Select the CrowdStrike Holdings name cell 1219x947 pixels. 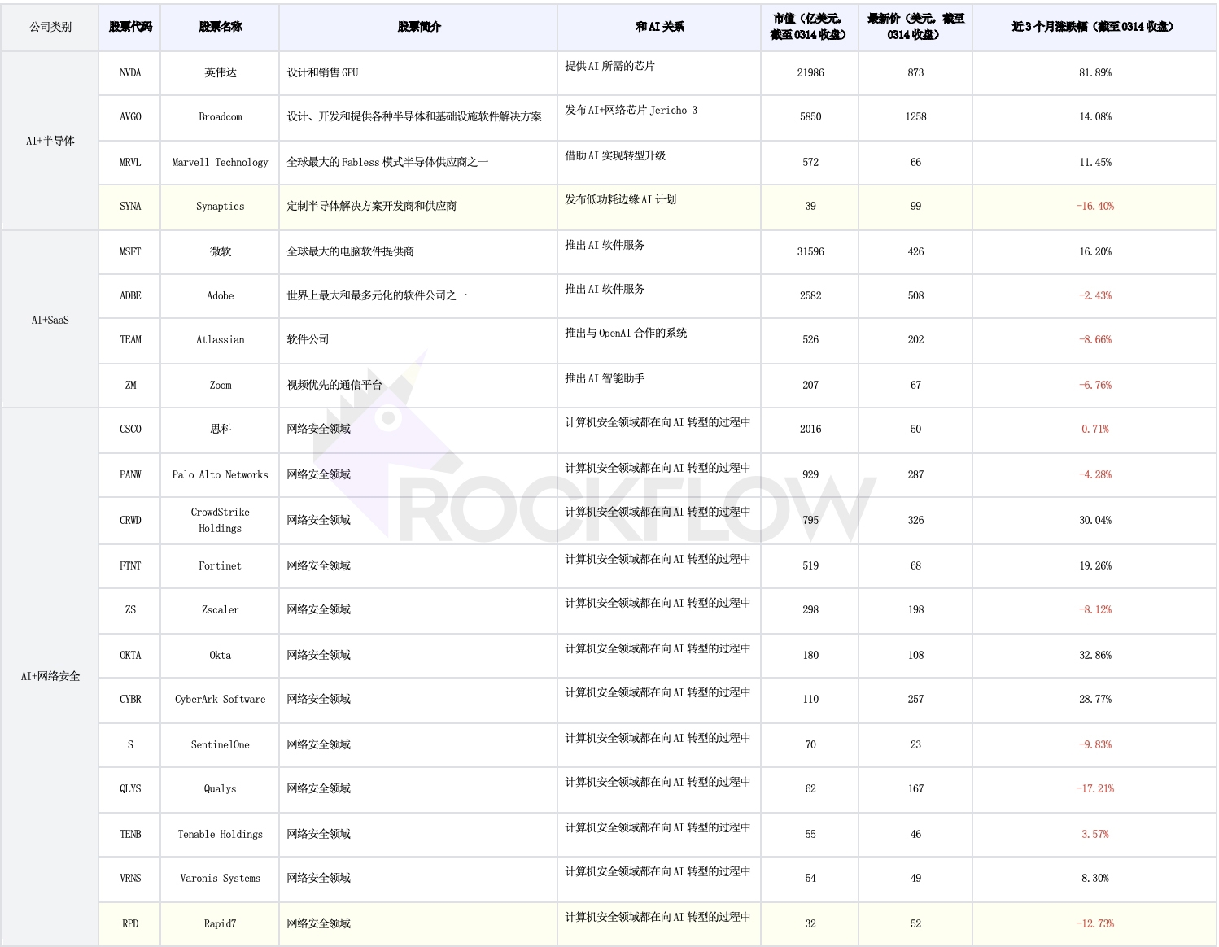[221, 521]
